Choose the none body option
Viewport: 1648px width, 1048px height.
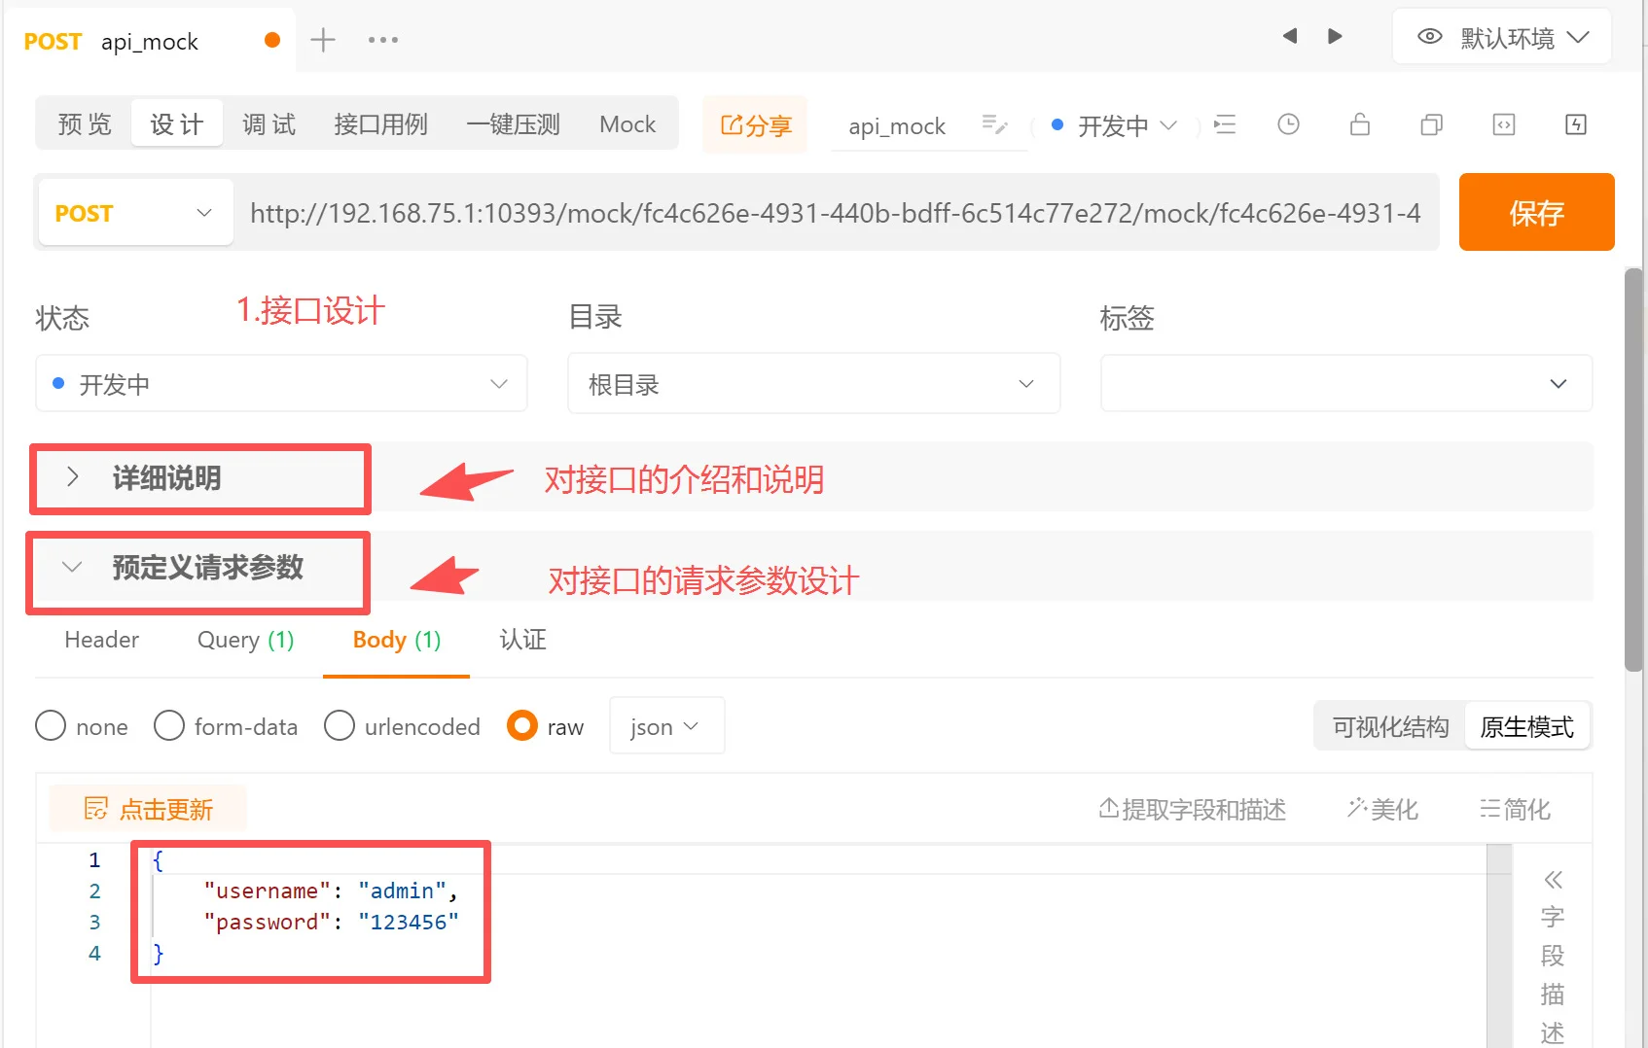pyautogui.click(x=51, y=725)
